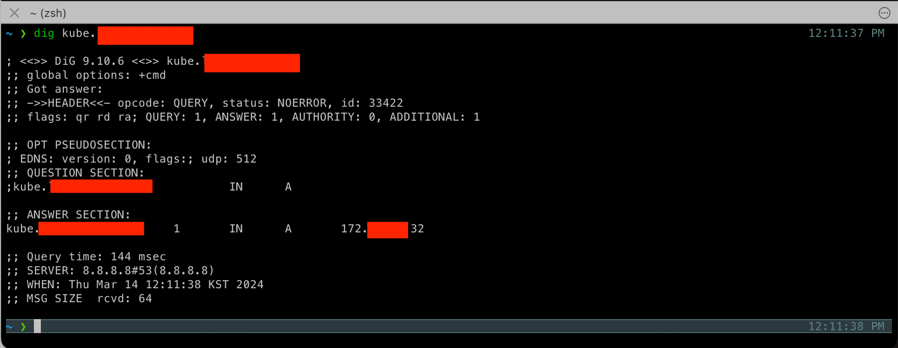Click the 'QUESTION SECTION' line
Screen dimensions: 898x348
coord(75,173)
